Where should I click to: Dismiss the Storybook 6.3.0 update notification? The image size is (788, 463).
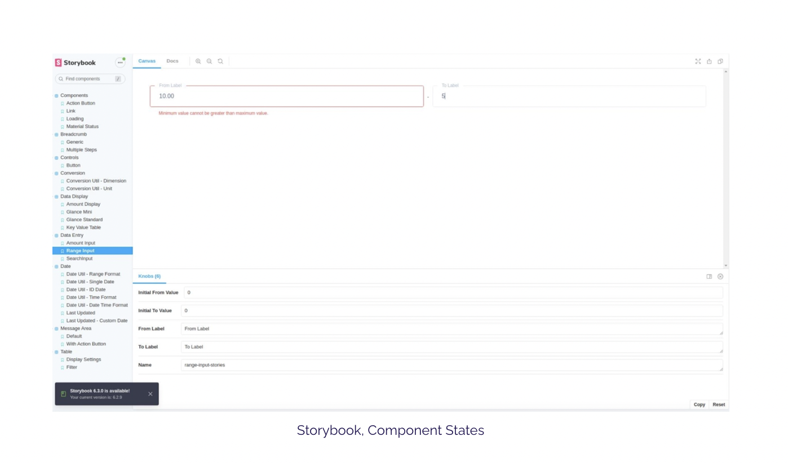(x=150, y=394)
